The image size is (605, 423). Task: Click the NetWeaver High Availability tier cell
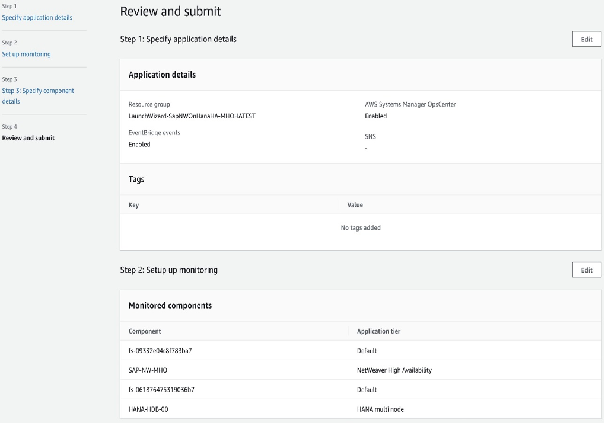click(394, 370)
